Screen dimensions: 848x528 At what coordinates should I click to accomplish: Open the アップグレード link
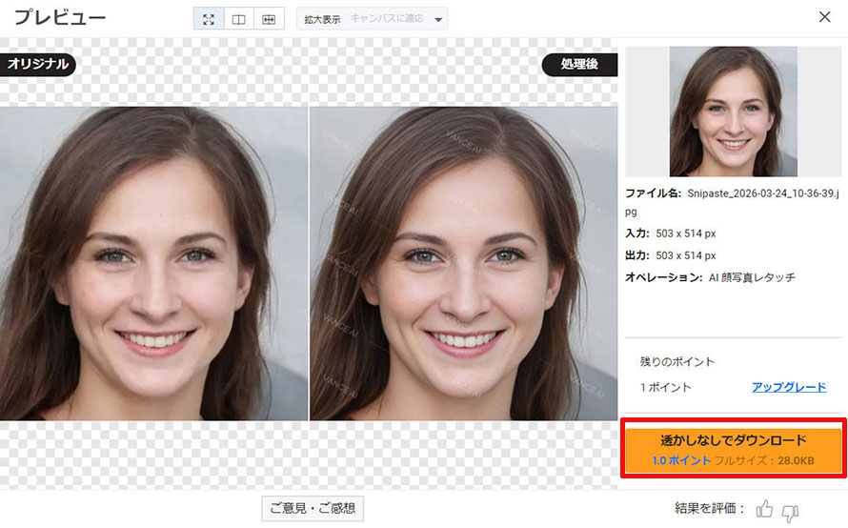pos(789,387)
